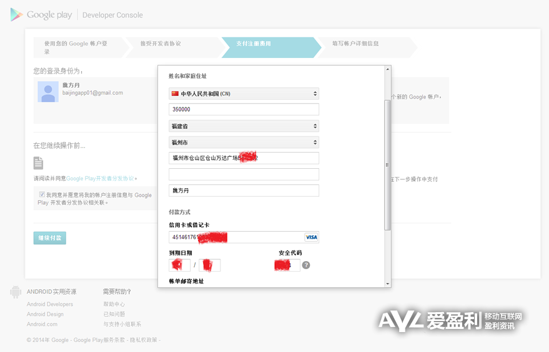This screenshot has height=352, width=549.
Task: Open the security code help question mark
Action: click(x=306, y=265)
